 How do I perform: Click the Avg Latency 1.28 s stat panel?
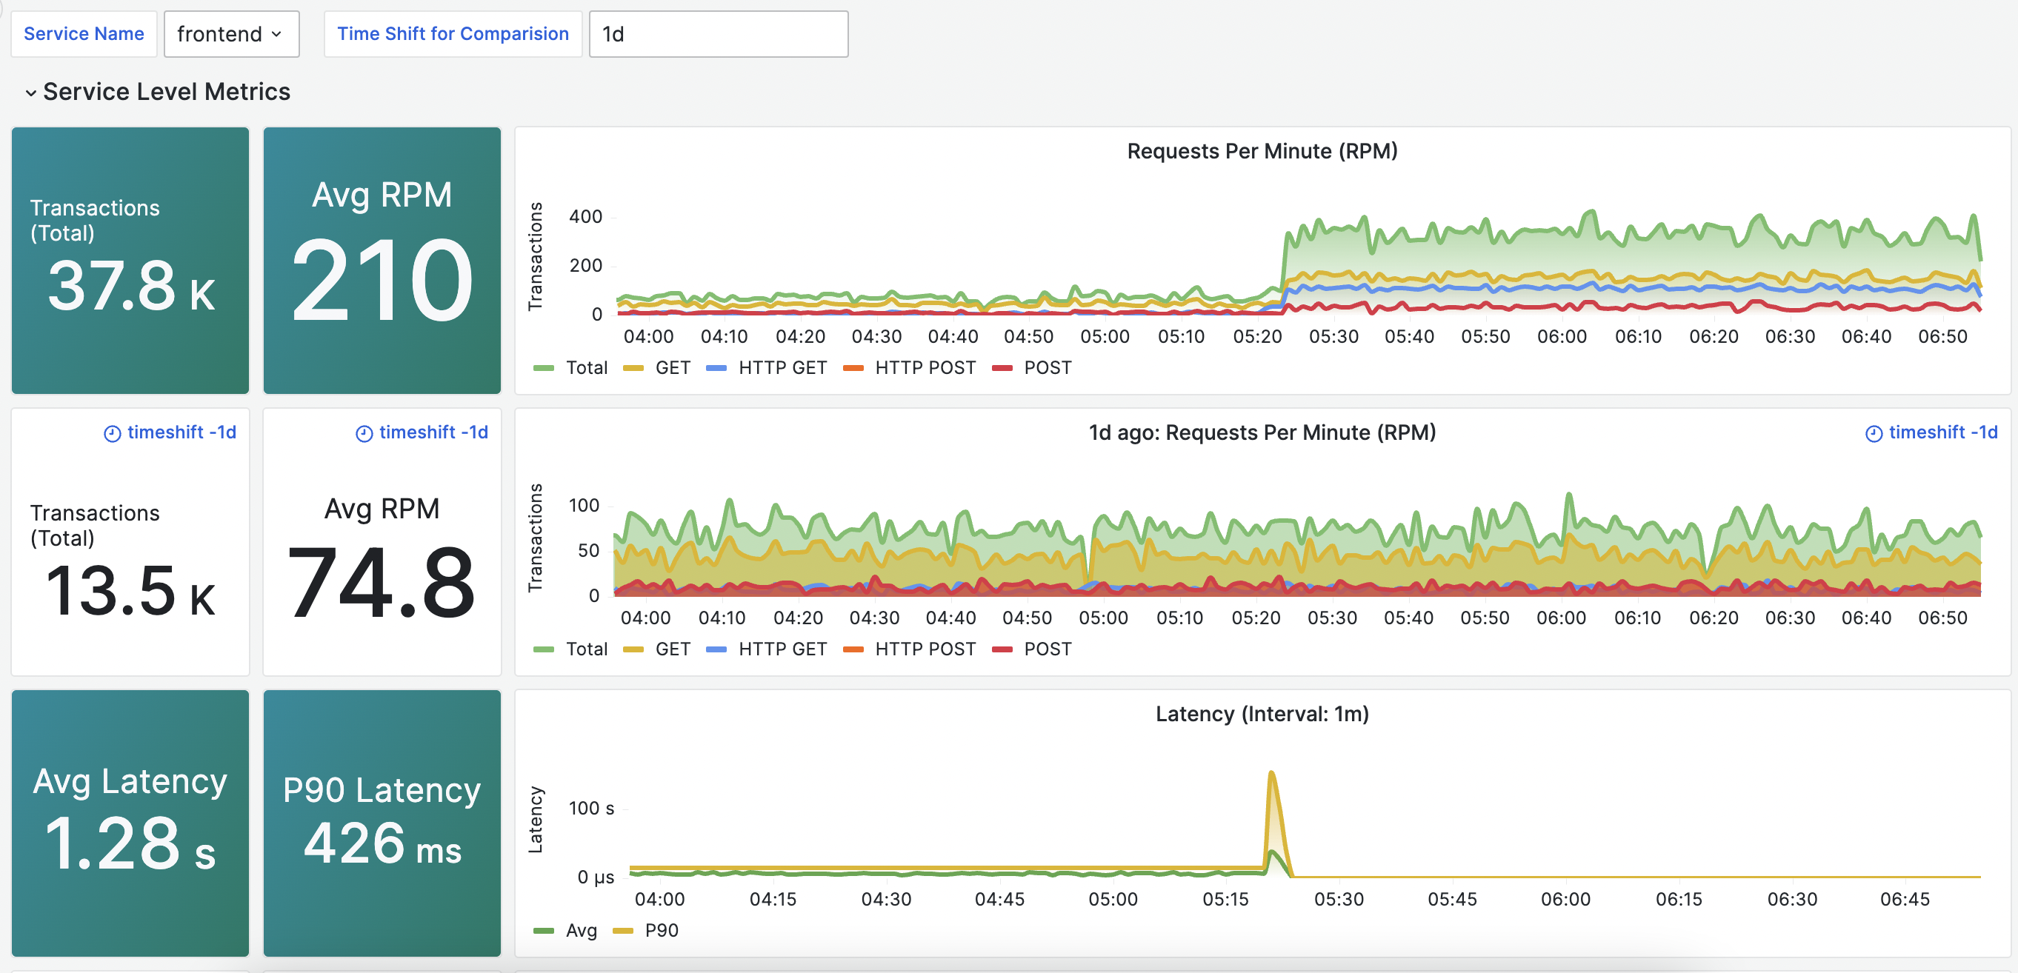pos(130,823)
